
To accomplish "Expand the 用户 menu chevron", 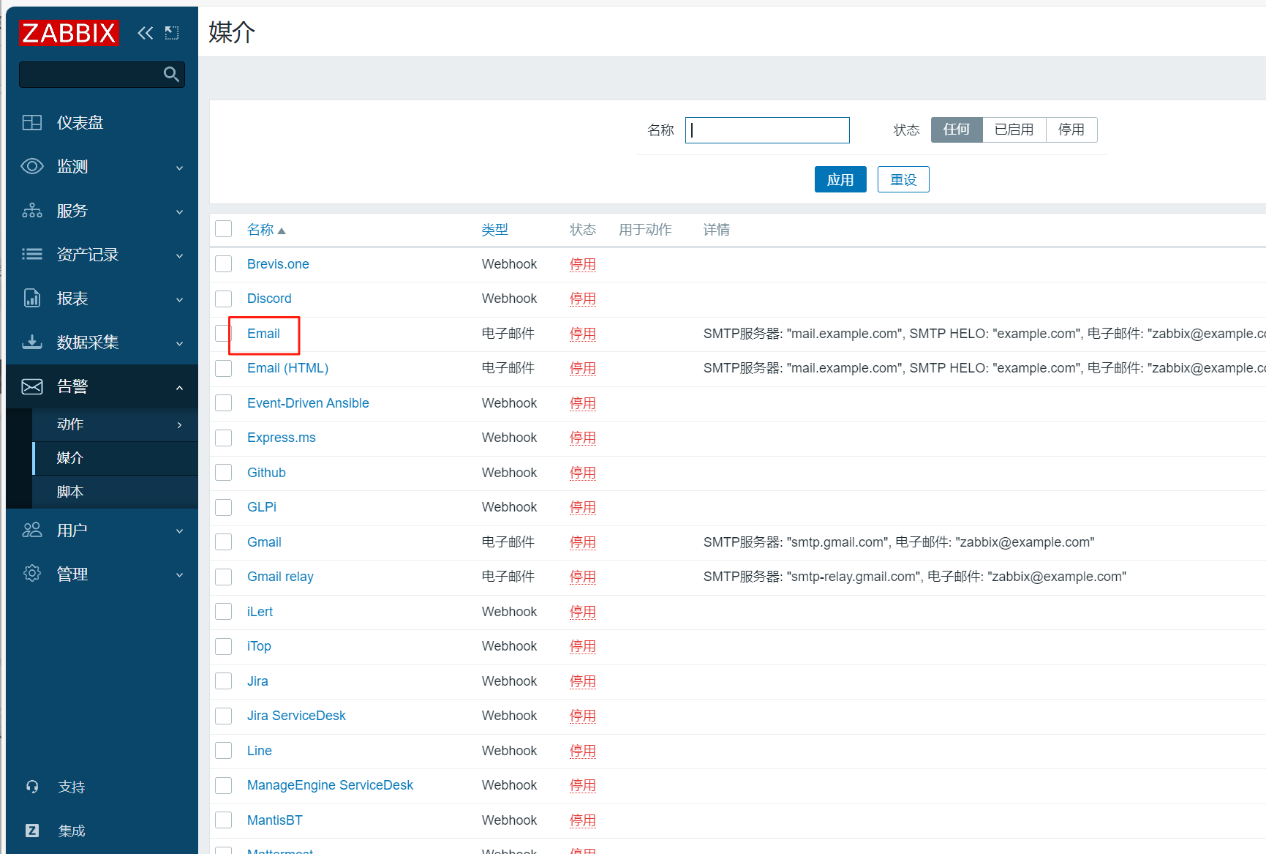I will click(180, 531).
